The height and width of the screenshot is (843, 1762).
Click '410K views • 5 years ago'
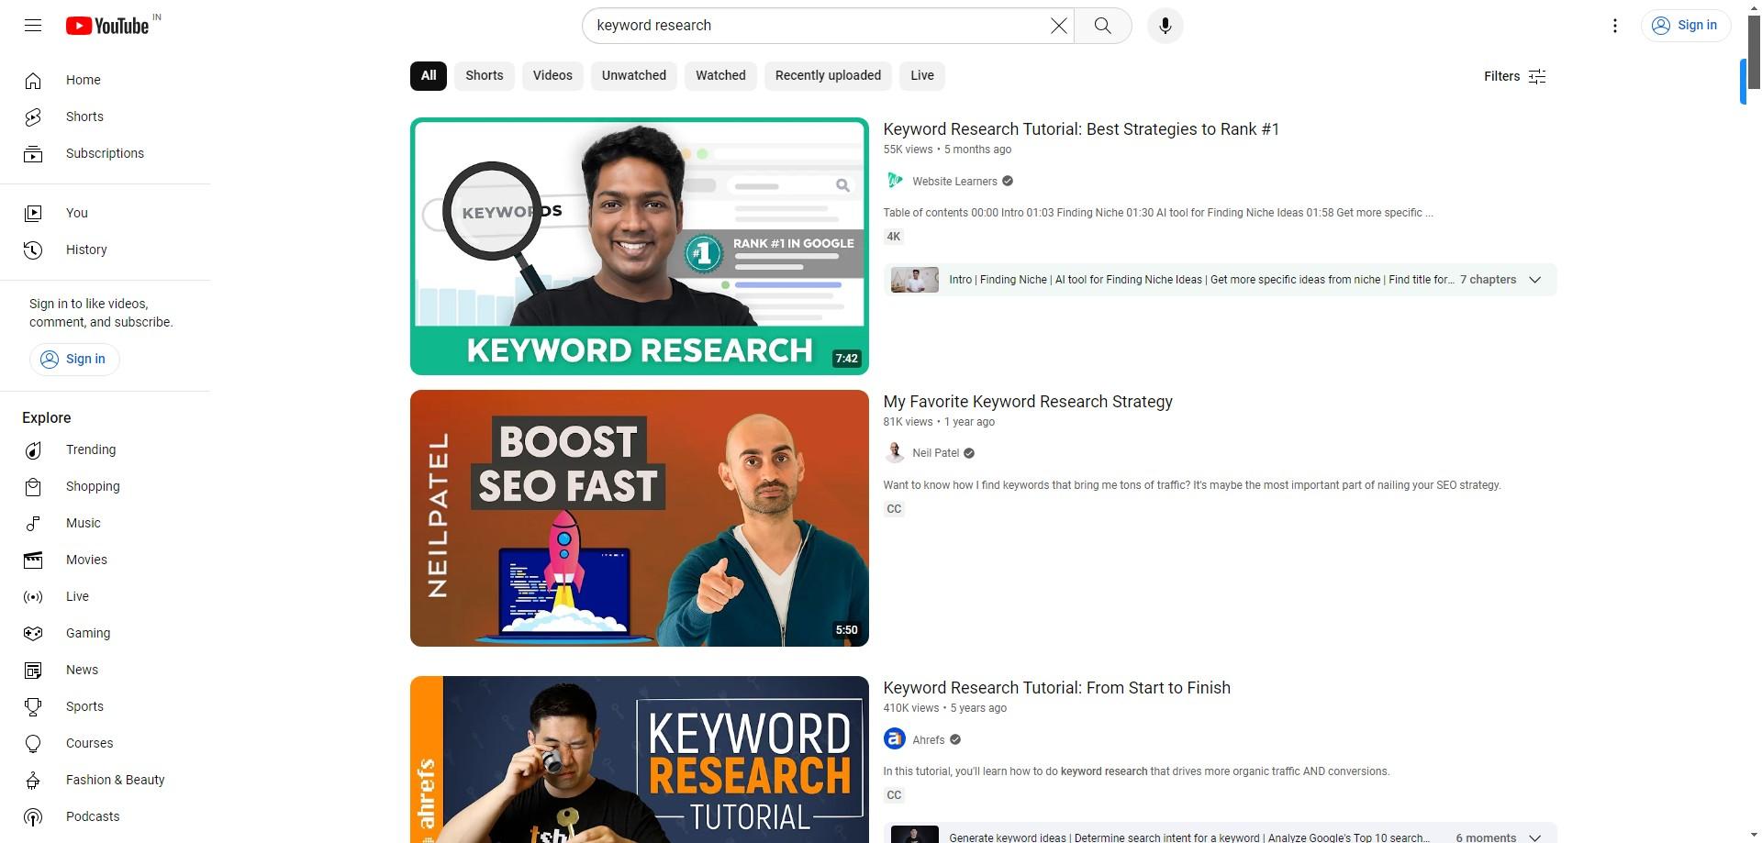945,708
